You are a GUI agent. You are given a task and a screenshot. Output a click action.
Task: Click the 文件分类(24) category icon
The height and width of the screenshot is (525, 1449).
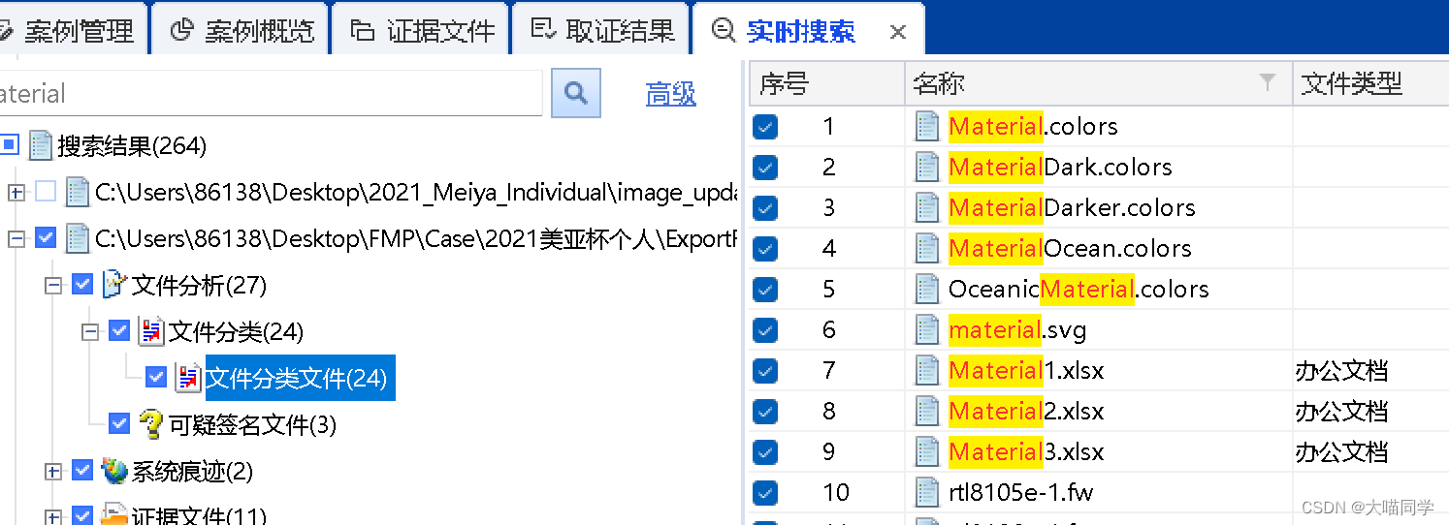(x=151, y=331)
